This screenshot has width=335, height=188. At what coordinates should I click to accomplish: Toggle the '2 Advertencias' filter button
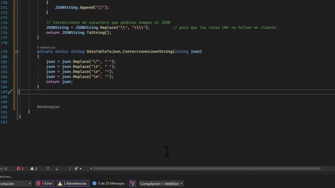coord(73,183)
